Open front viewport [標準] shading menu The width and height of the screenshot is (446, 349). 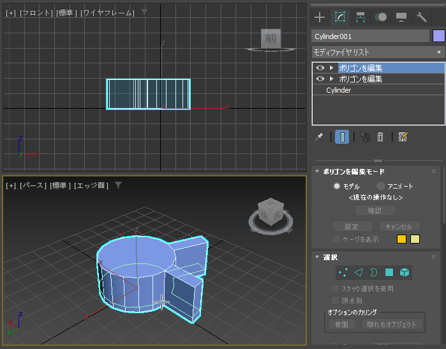pyautogui.click(x=66, y=13)
